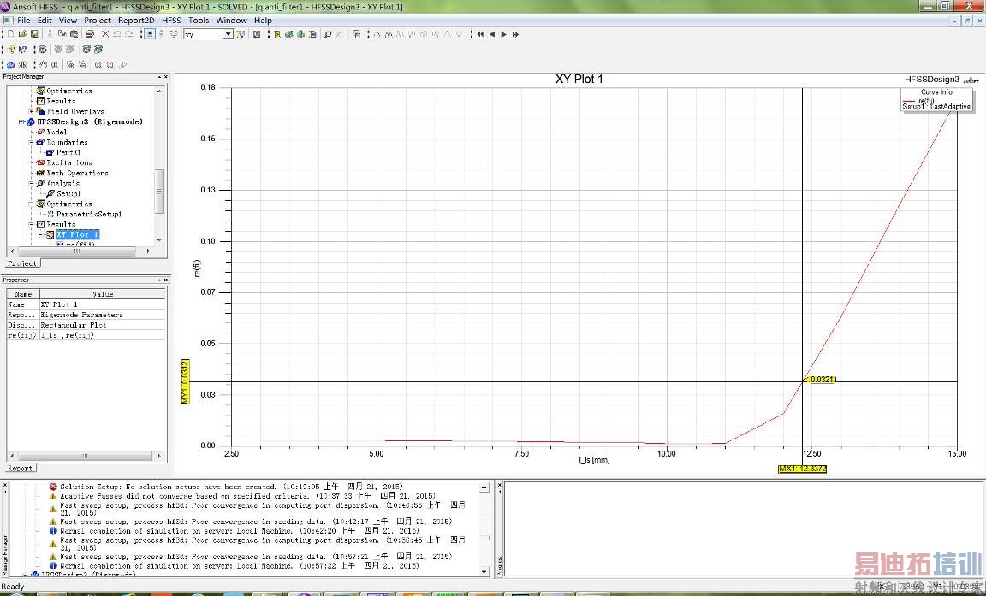Click the Paste toolbar icon
Screen dimensions: 986x596
[74, 34]
